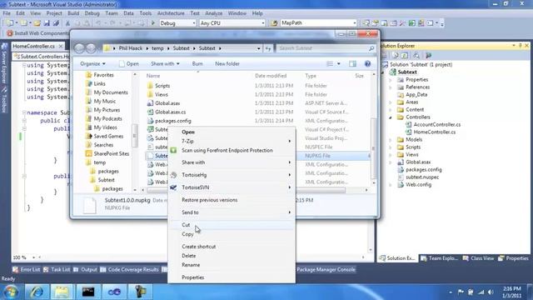Viewport: 533px width, 300px height.
Task: Open the Visual Studio Build menu
Action: click(x=73, y=13)
